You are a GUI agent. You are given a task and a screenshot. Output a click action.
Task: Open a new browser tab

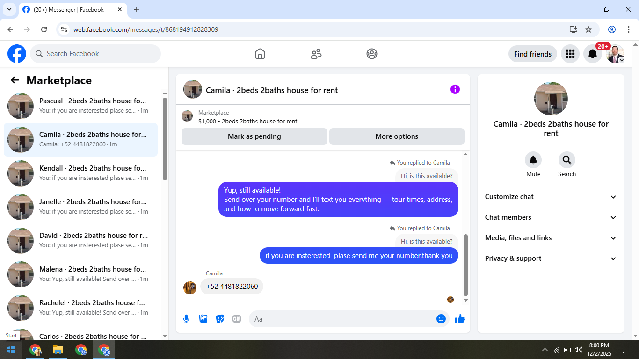(x=137, y=9)
